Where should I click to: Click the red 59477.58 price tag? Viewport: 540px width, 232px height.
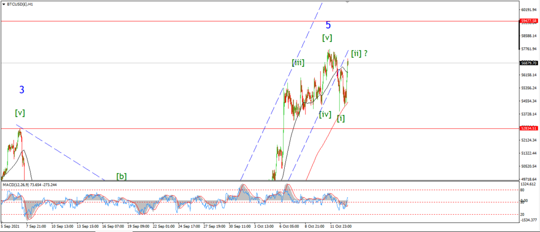pos(529,21)
